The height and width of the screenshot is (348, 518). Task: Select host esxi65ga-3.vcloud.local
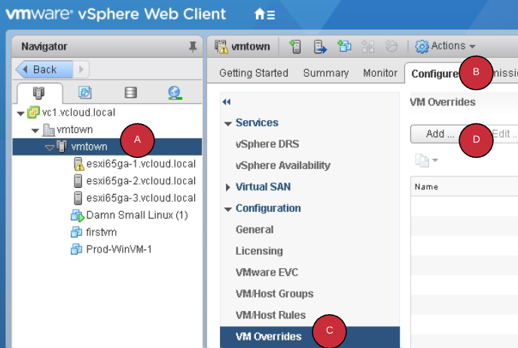141,198
